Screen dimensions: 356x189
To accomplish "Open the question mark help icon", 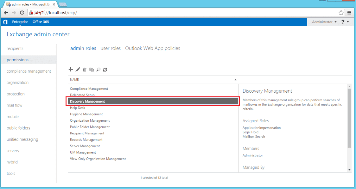I will click(x=344, y=22).
